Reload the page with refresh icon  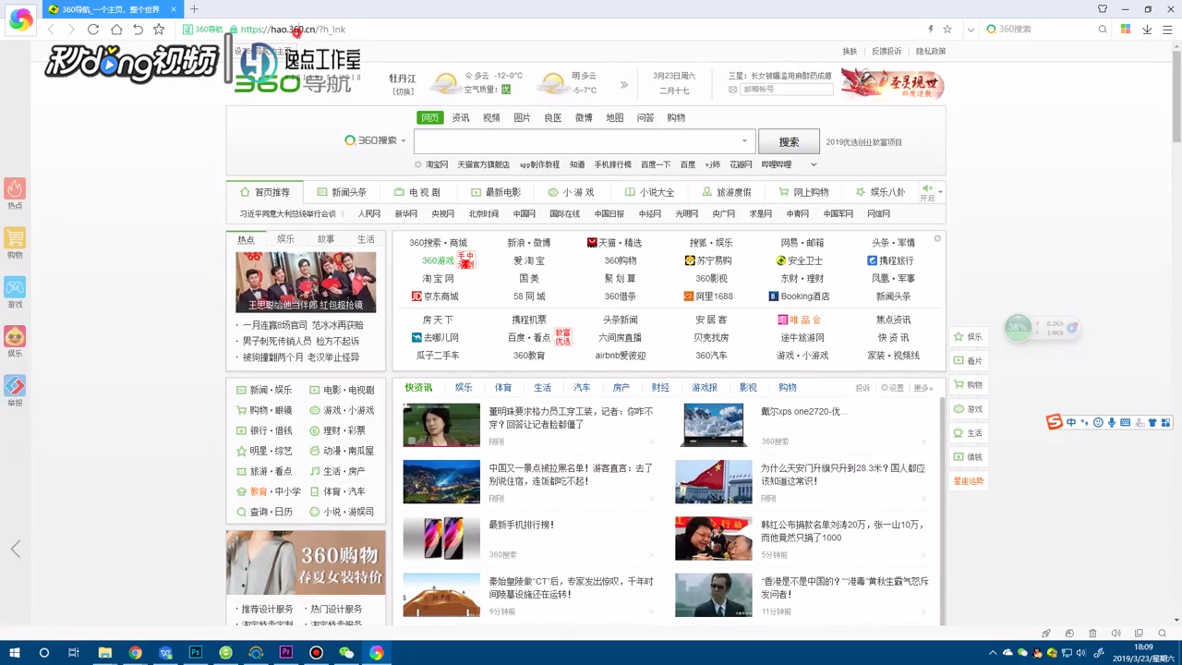(x=93, y=30)
